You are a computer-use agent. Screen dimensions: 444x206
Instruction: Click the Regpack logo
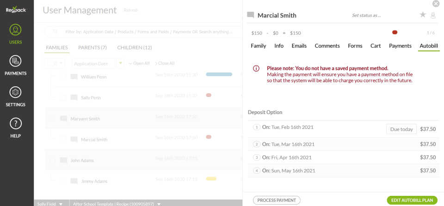(x=16, y=10)
